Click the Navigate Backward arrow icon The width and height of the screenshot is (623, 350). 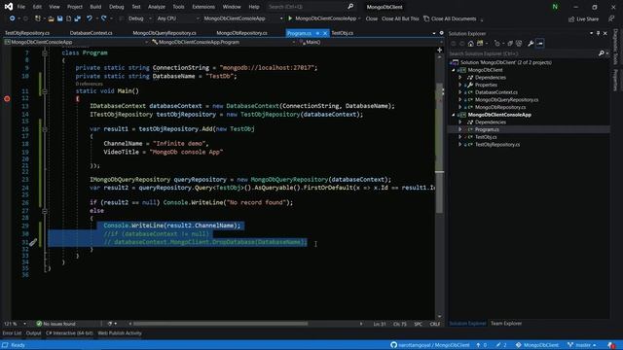coord(13,18)
